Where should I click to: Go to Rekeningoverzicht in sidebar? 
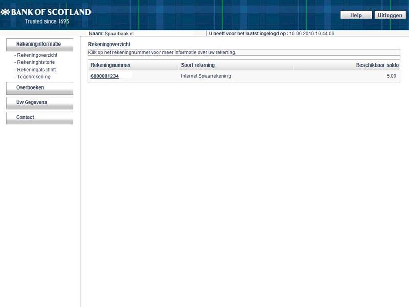(x=37, y=55)
